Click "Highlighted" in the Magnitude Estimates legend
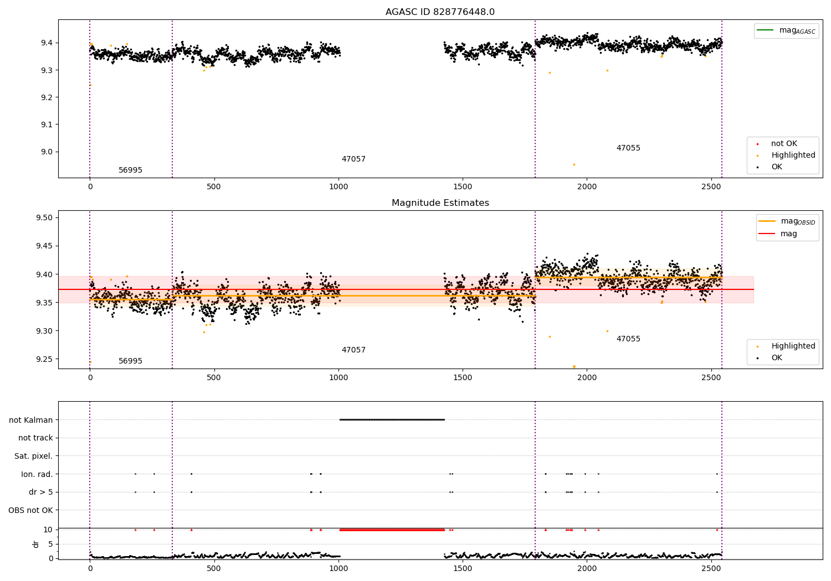This screenshot has width=831, height=581. click(x=793, y=346)
